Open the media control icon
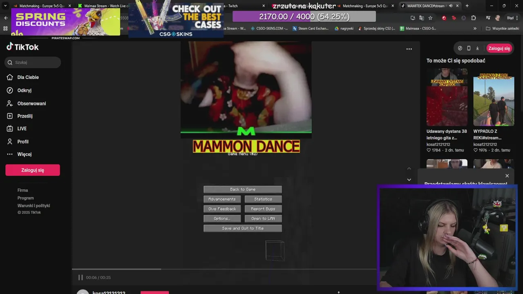 [x=488, y=18]
